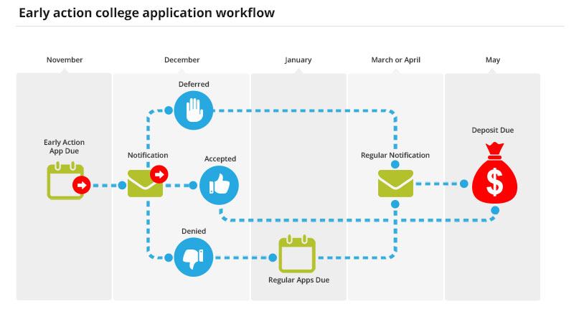The height and width of the screenshot is (314, 574).
Task: Click the connector dot below the Regular Notification envelope
Action: (x=395, y=204)
